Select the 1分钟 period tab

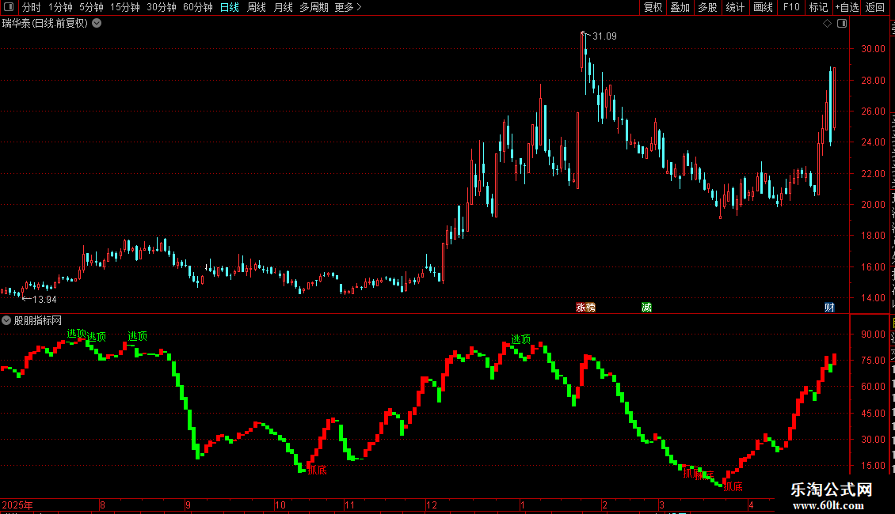point(60,7)
